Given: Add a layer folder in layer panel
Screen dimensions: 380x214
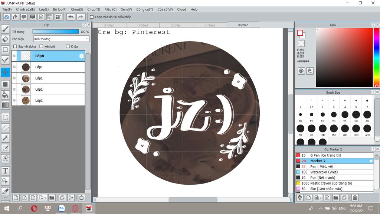Looking at the screenshot, I should pyautogui.click(x=52, y=198).
